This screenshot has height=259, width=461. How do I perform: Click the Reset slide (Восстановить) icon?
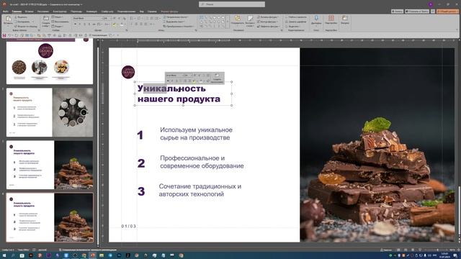[53, 22]
